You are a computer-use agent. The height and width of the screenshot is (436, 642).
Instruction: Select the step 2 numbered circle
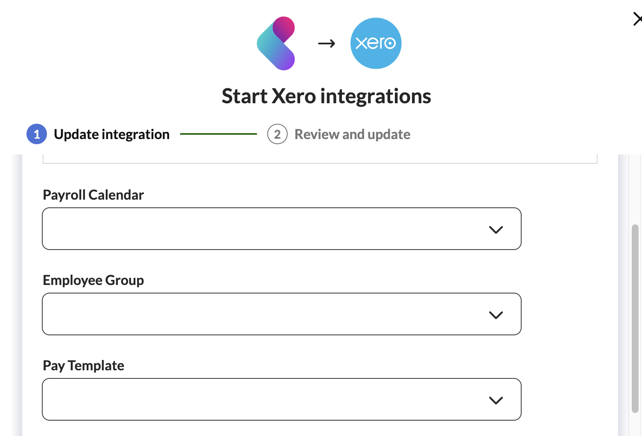click(x=277, y=134)
